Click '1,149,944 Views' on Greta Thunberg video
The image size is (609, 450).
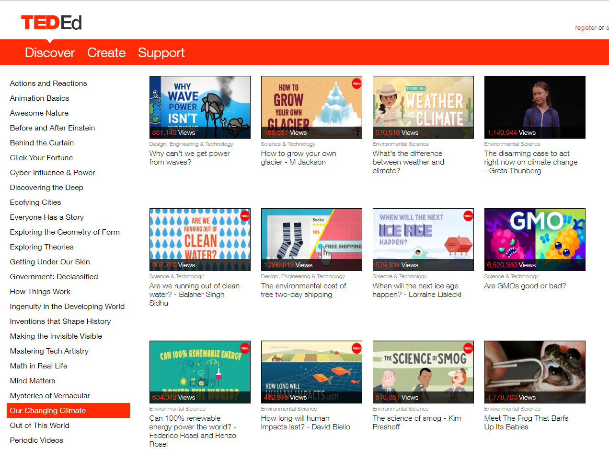(511, 132)
